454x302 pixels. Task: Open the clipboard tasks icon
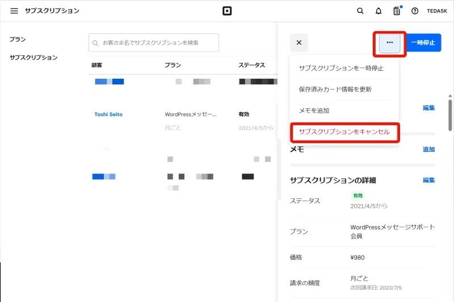point(397,11)
